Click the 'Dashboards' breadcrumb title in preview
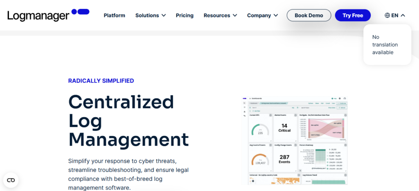 point(257,99)
